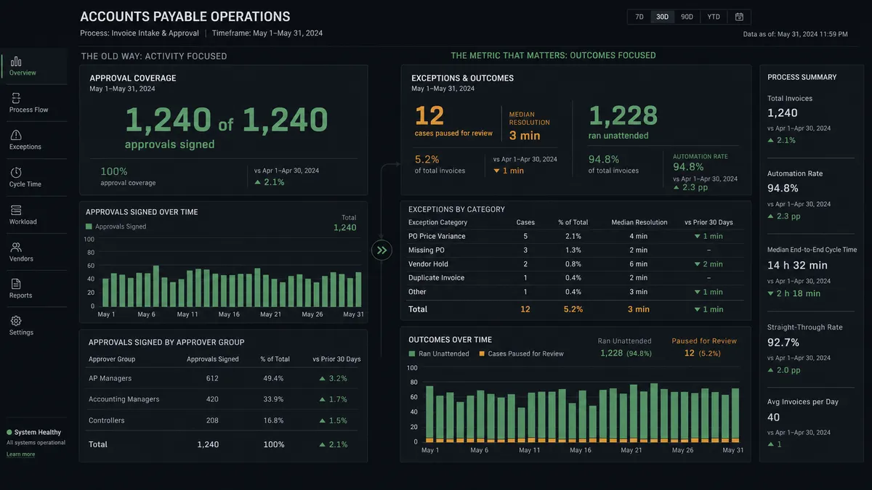
Task: Click the Timeframe May 1–May 31, 2024 text
Action: tap(267, 33)
